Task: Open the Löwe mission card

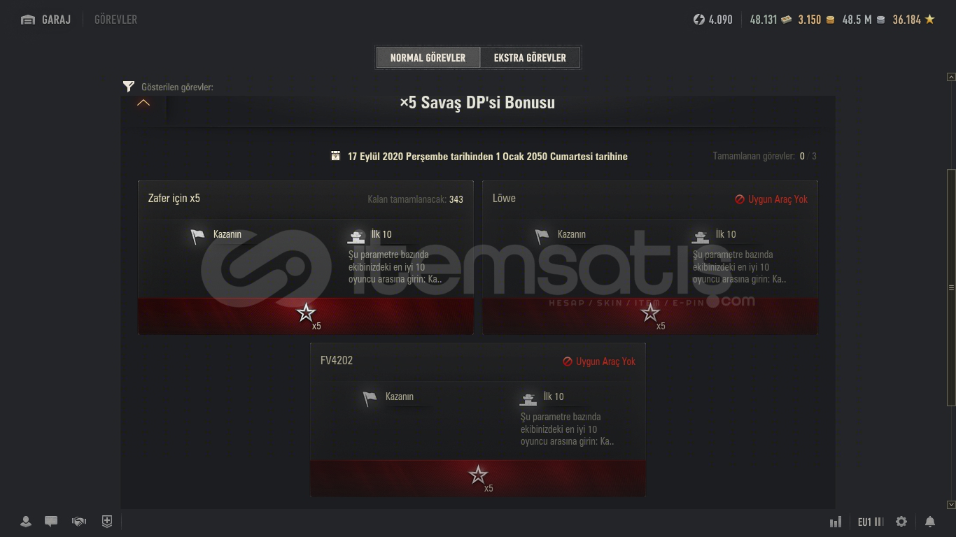Action: point(650,257)
